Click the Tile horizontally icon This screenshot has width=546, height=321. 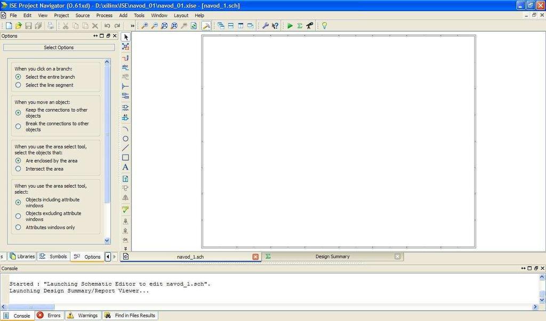(x=230, y=26)
